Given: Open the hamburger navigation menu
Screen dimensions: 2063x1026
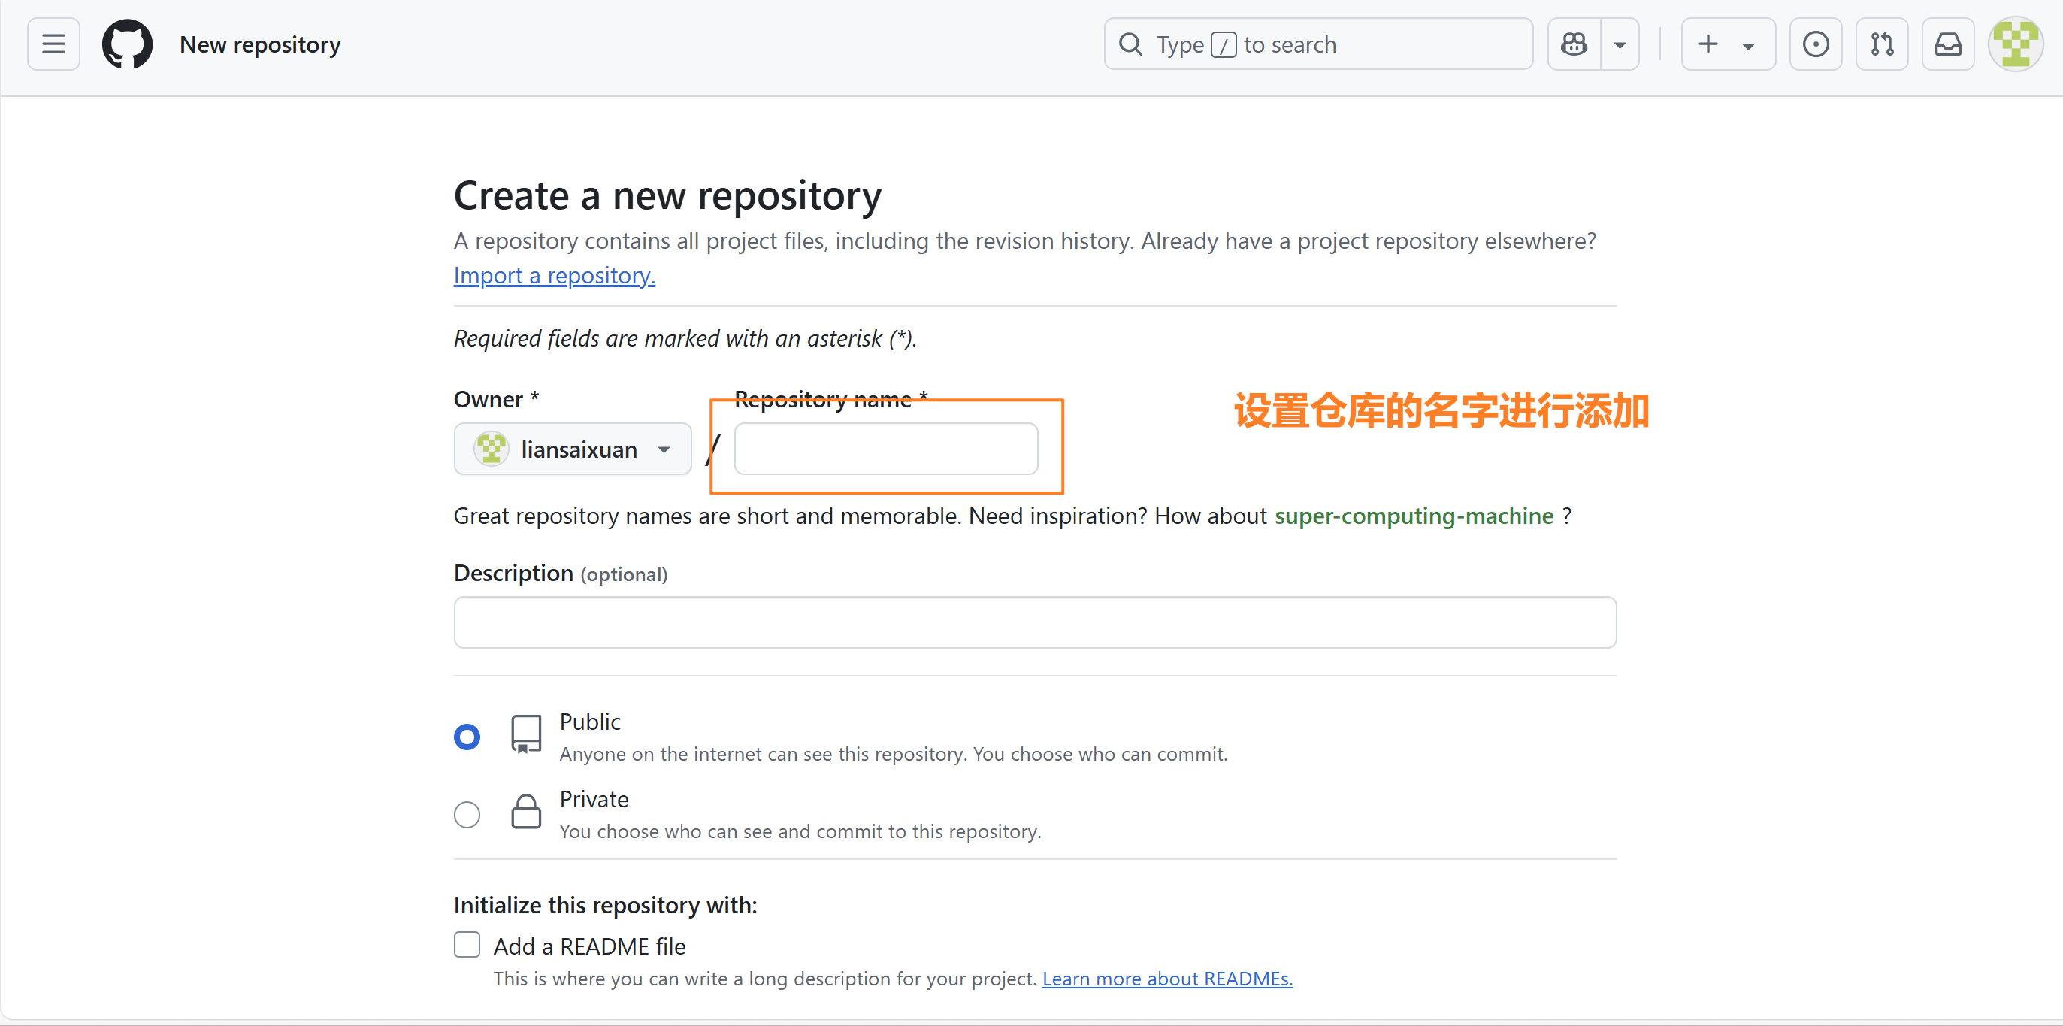Looking at the screenshot, I should point(53,44).
